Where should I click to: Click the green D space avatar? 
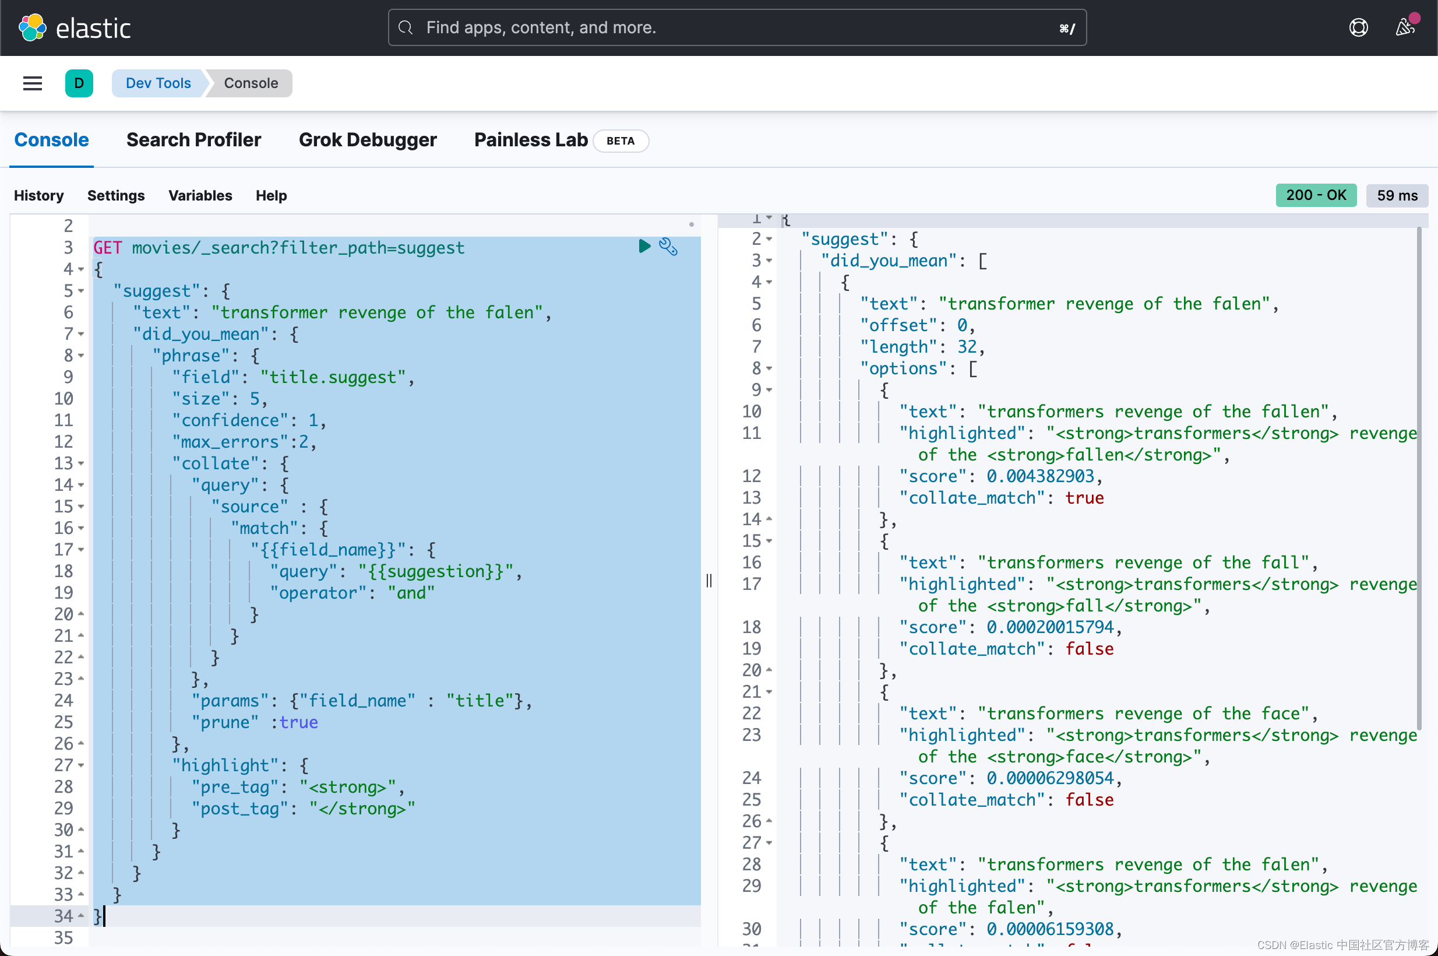pos(79,83)
